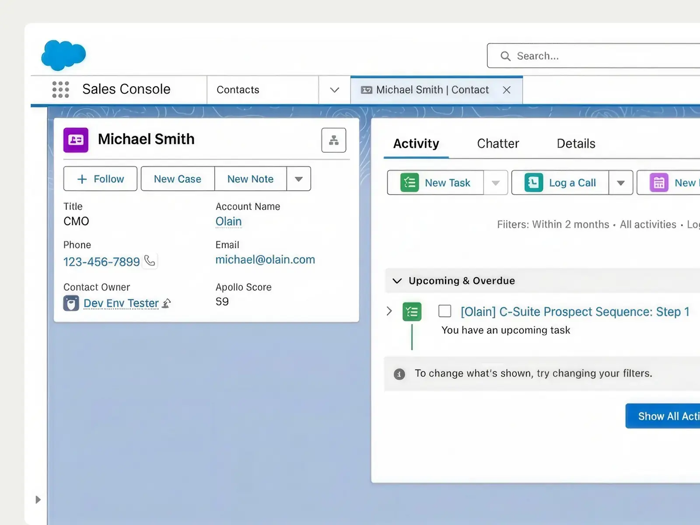700x525 pixels.
Task: Open Log a Call dropdown arrow
Action: click(x=621, y=182)
